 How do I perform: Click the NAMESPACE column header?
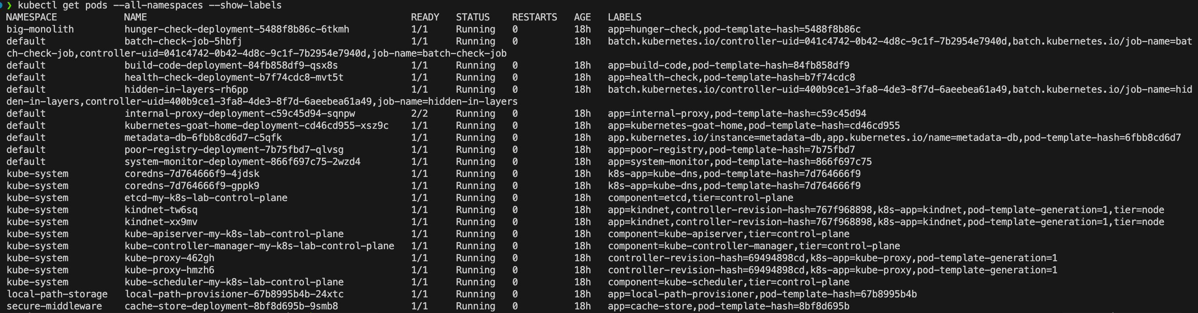(31, 17)
